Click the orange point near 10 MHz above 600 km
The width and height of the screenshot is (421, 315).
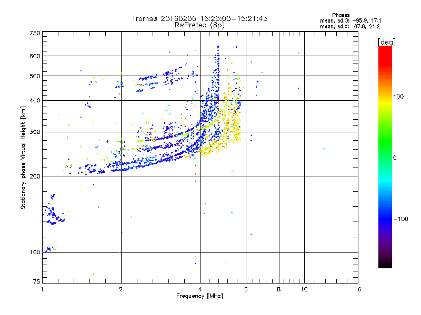tap(298, 53)
